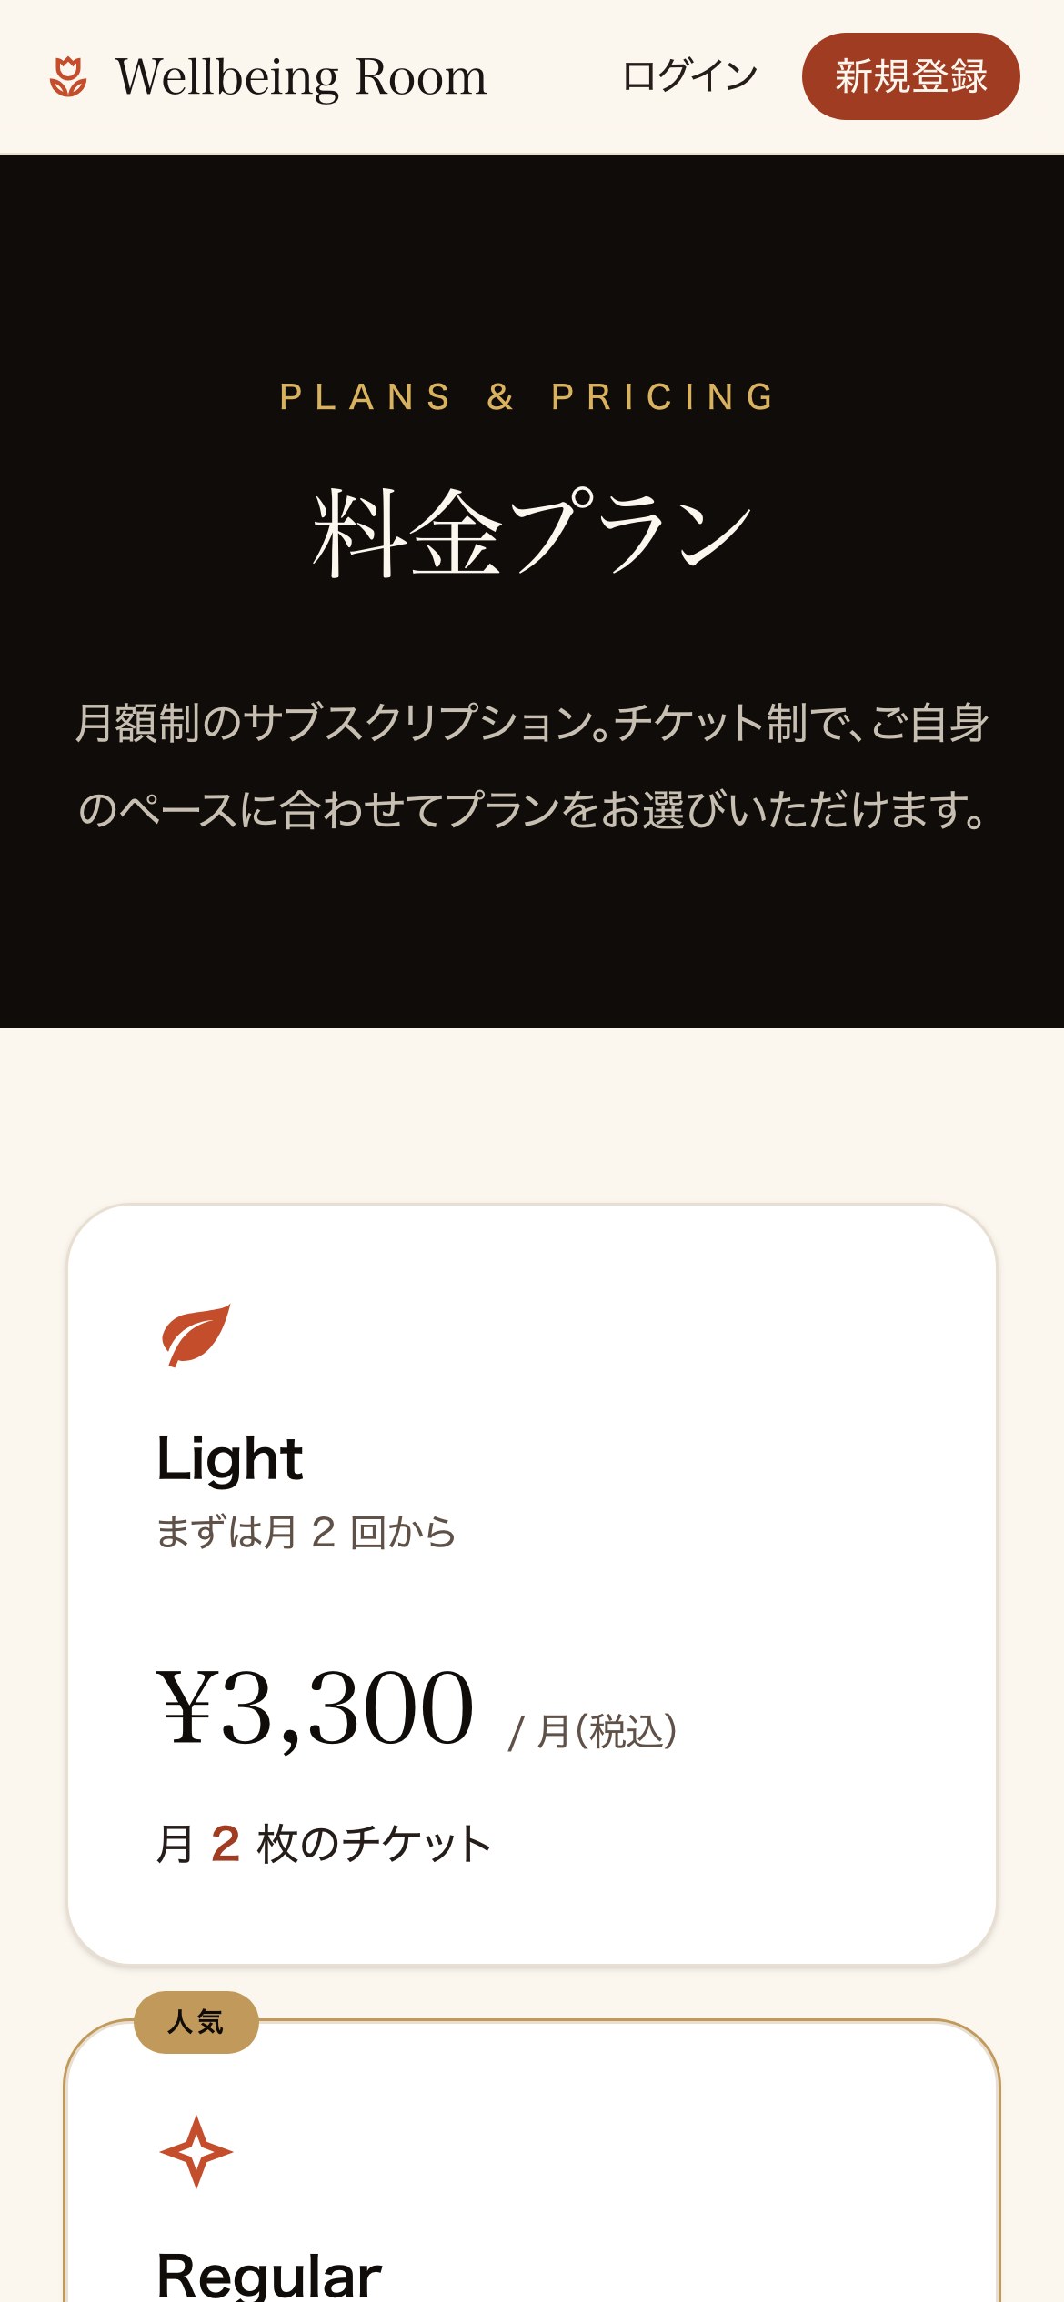The width and height of the screenshot is (1064, 2302).
Task: Click the / 月(税込) billing period label
Action: pyautogui.click(x=593, y=1731)
